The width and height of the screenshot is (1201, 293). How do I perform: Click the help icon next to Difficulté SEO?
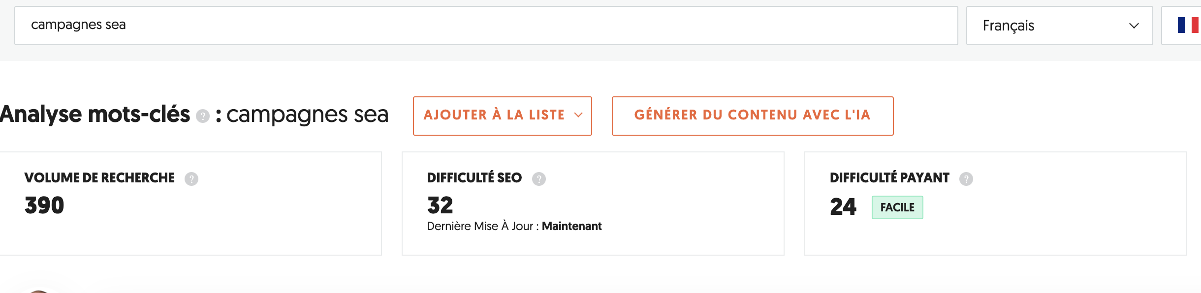point(540,179)
